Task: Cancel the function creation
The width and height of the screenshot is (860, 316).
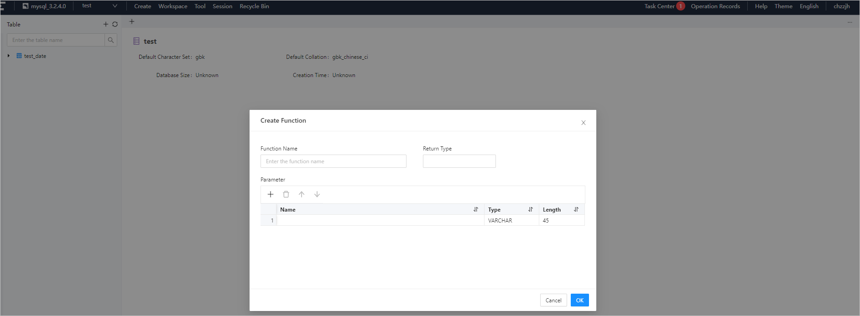Action: coord(553,300)
